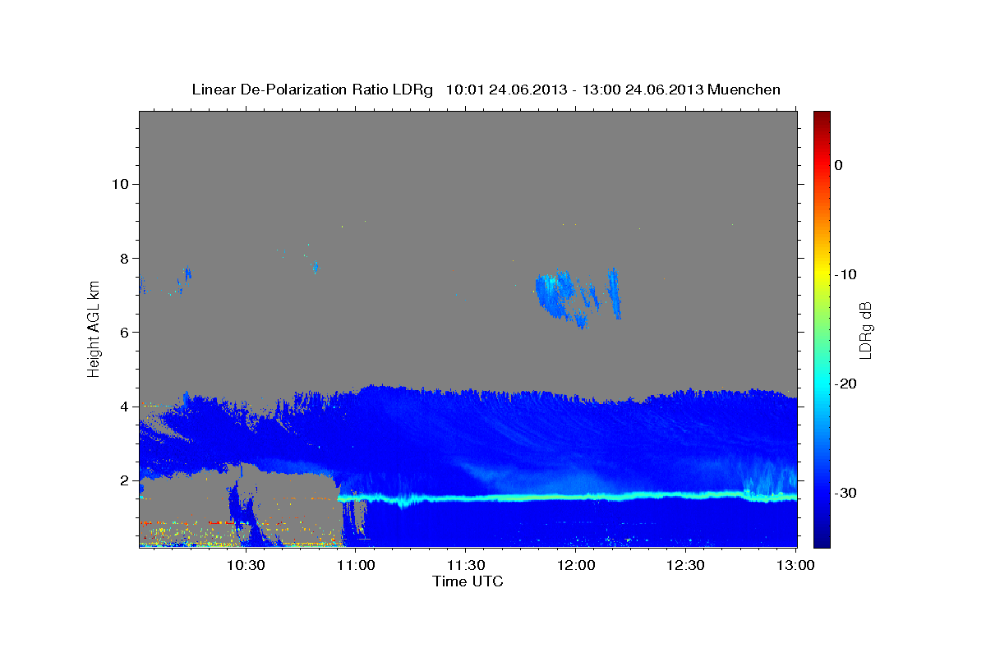Click the height tick label 4
The height and width of the screenshot is (657, 986).
(x=124, y=406)
